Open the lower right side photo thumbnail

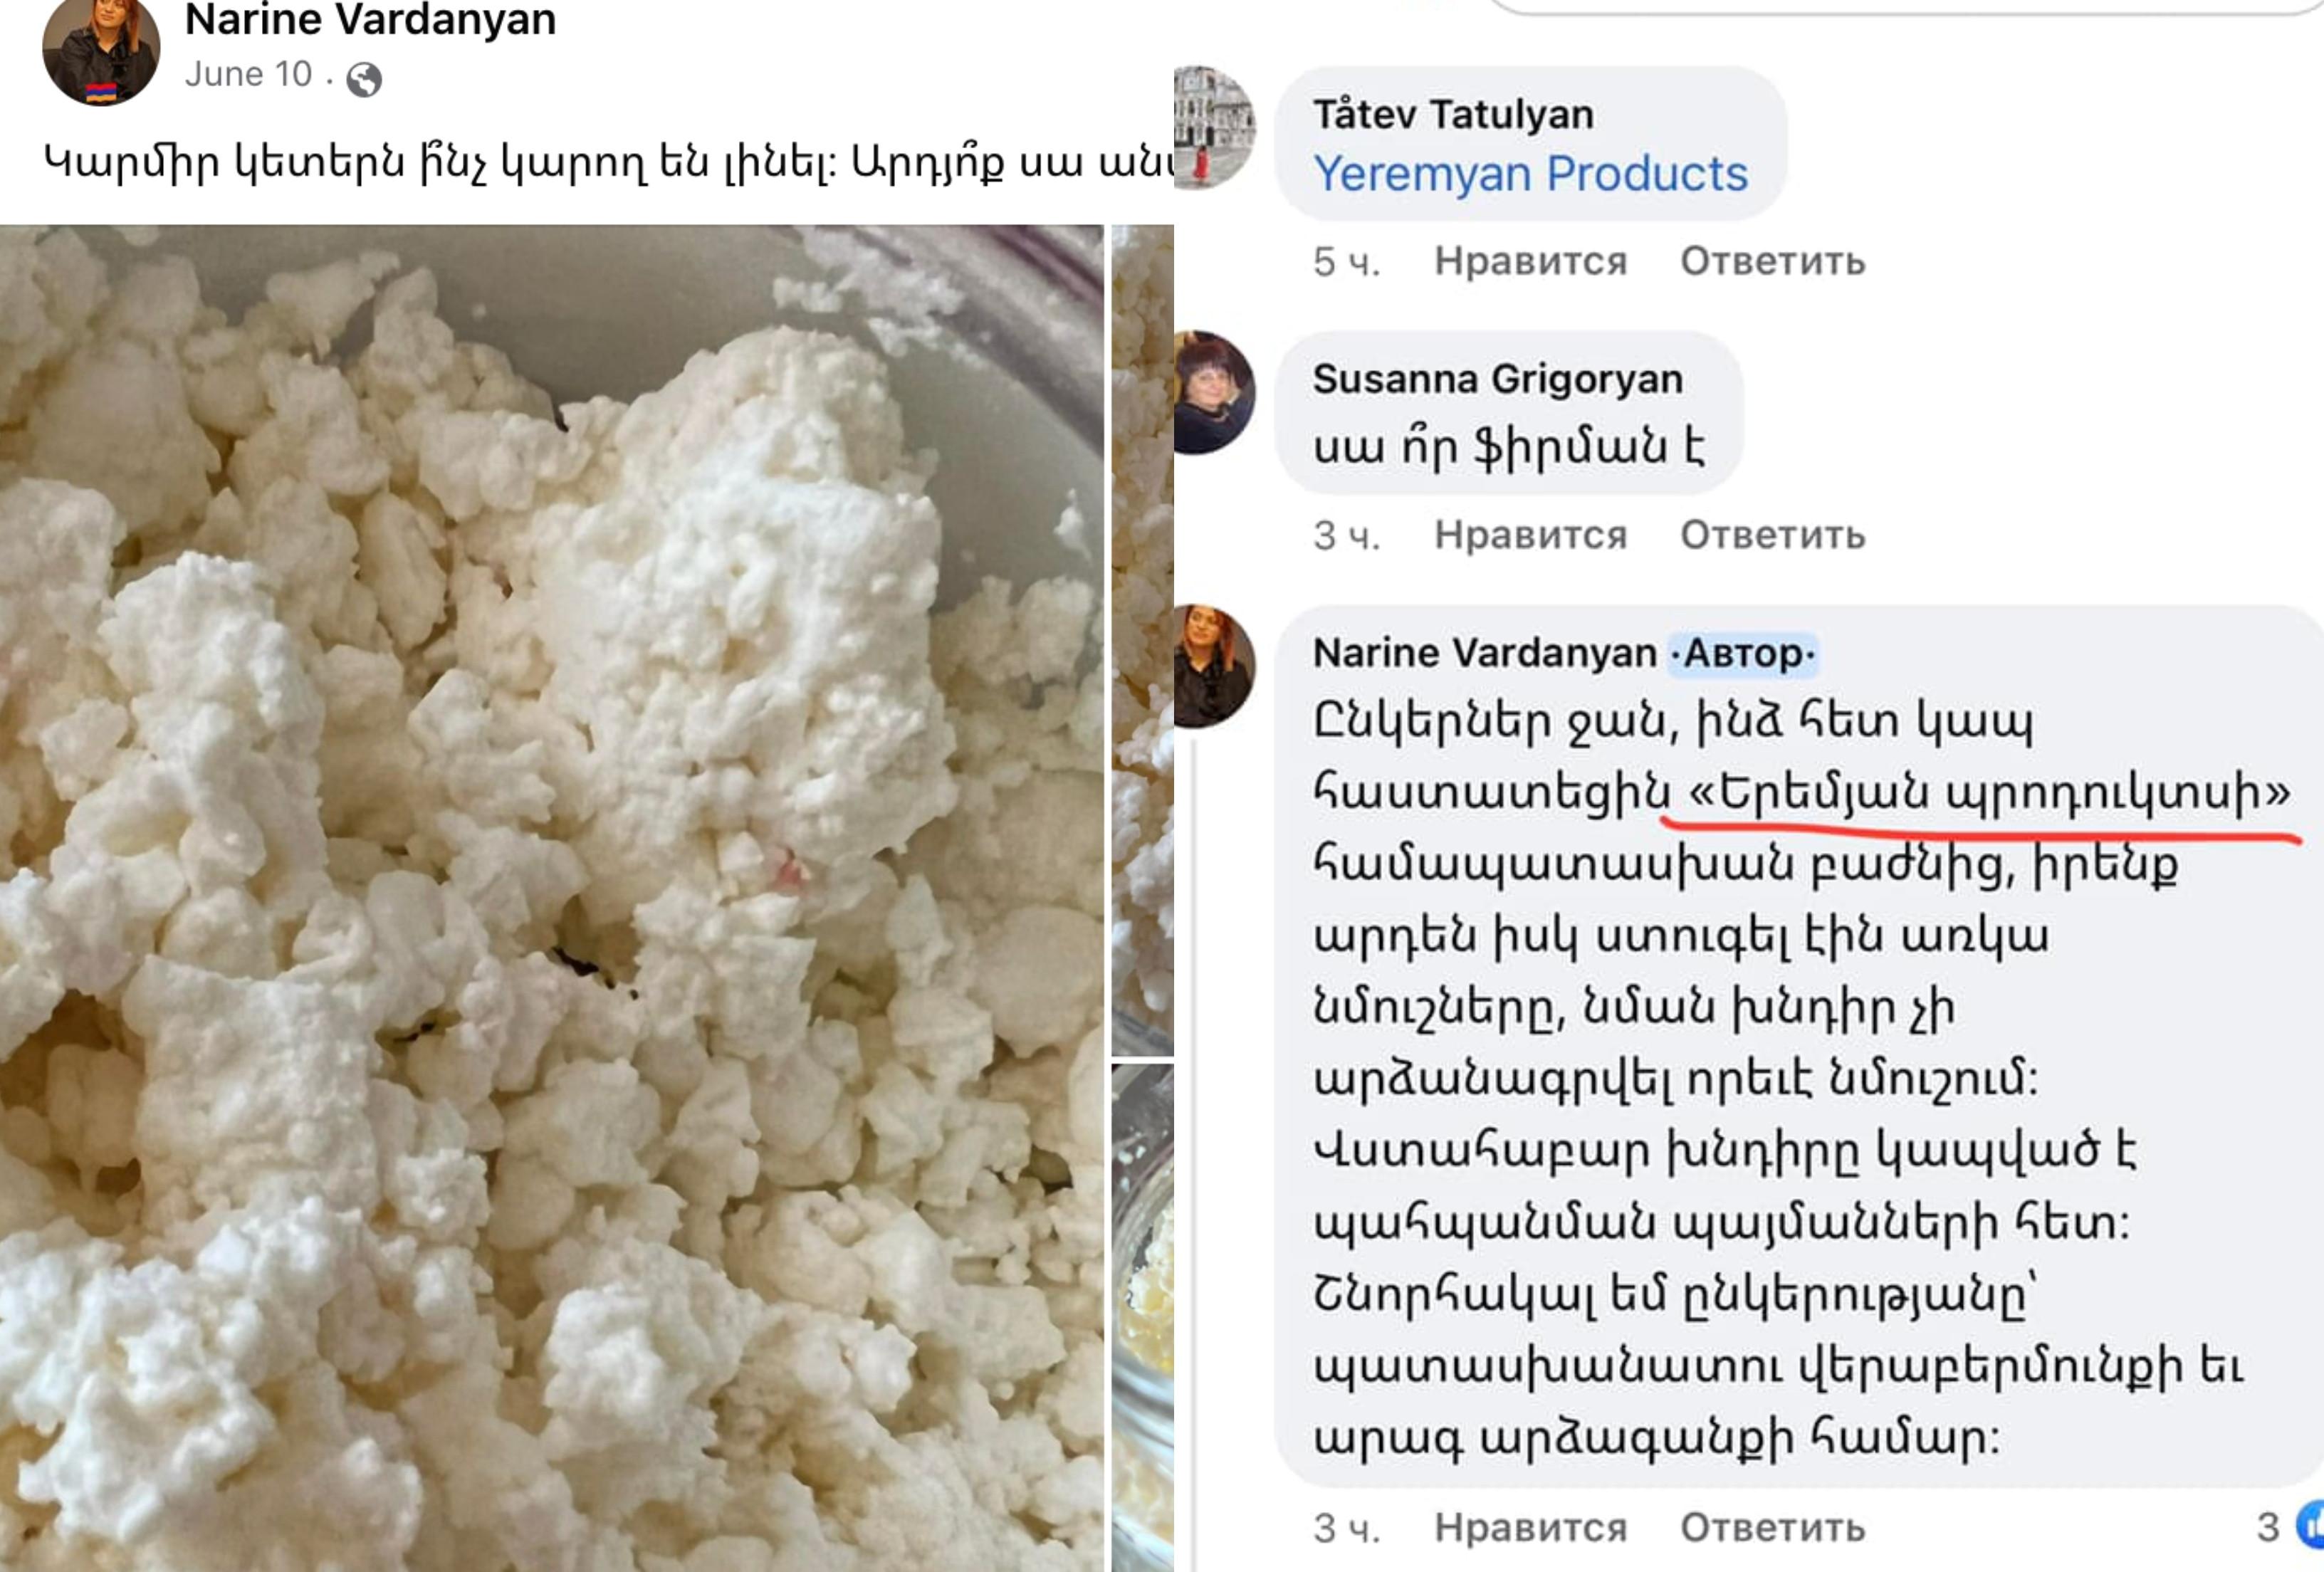click(1143, 1318)
